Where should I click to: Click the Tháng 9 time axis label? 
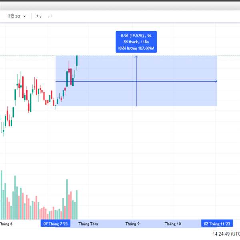point(132,224)
